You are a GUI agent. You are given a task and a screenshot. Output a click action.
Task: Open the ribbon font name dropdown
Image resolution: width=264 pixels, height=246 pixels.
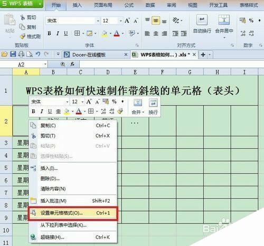tap(98, 21)
